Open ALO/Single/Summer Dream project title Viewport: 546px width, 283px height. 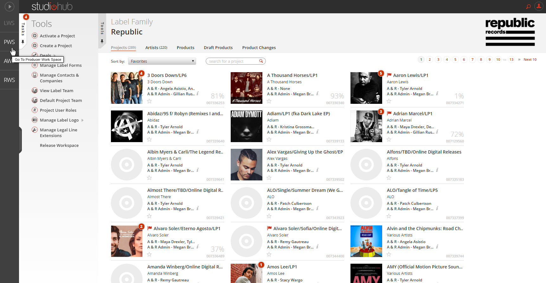(305, 190)
